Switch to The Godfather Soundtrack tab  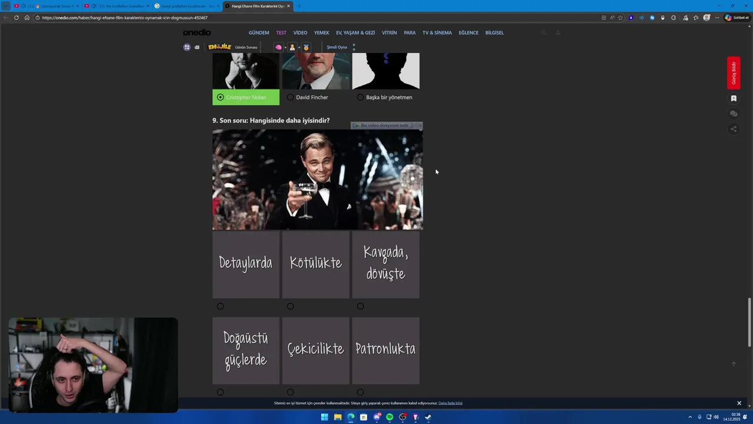tap(116, 6)
